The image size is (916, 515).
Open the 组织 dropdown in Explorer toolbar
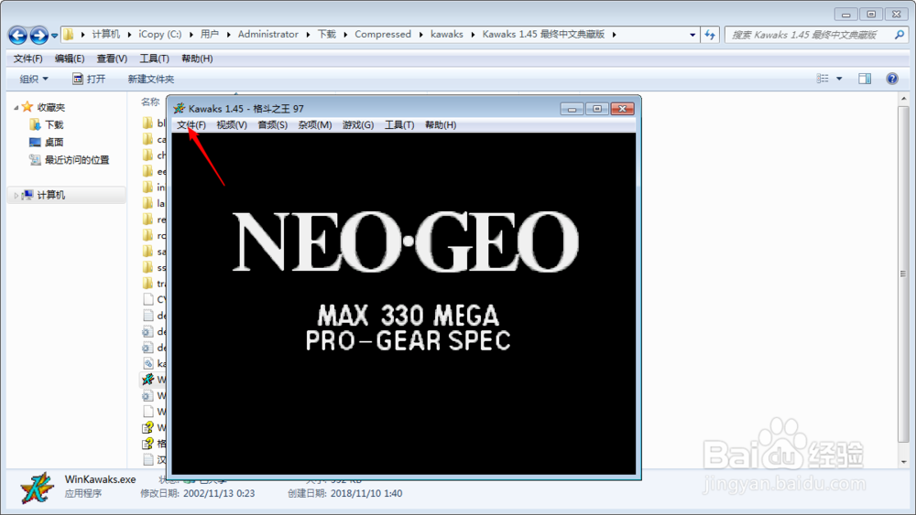pos(34,79)
